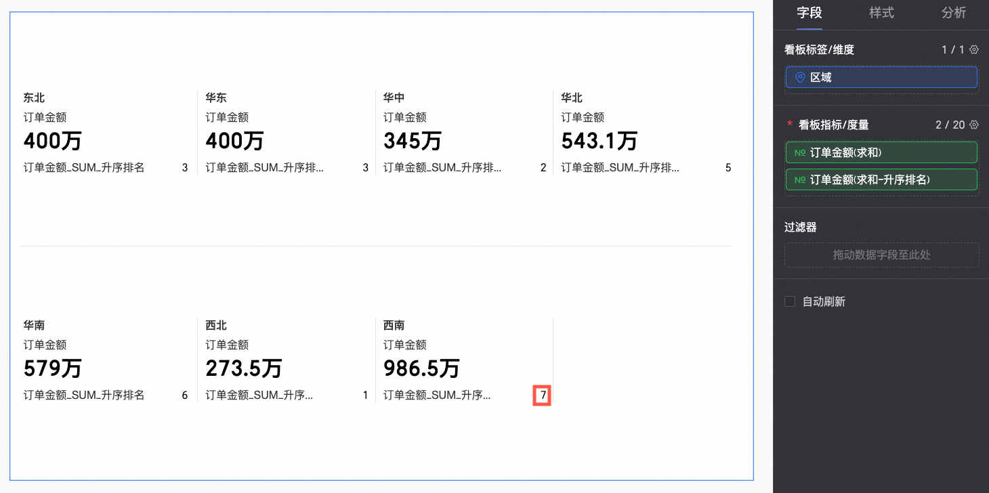Click location pin icon on 区域 field
Viewport: 989px width, 493px height.
[800, 77]
